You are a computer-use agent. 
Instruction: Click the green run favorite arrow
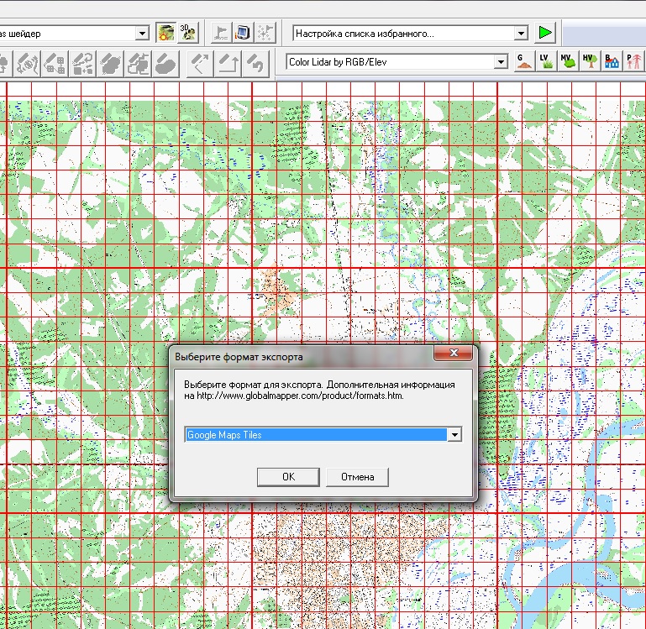click(x=546, y=34)
